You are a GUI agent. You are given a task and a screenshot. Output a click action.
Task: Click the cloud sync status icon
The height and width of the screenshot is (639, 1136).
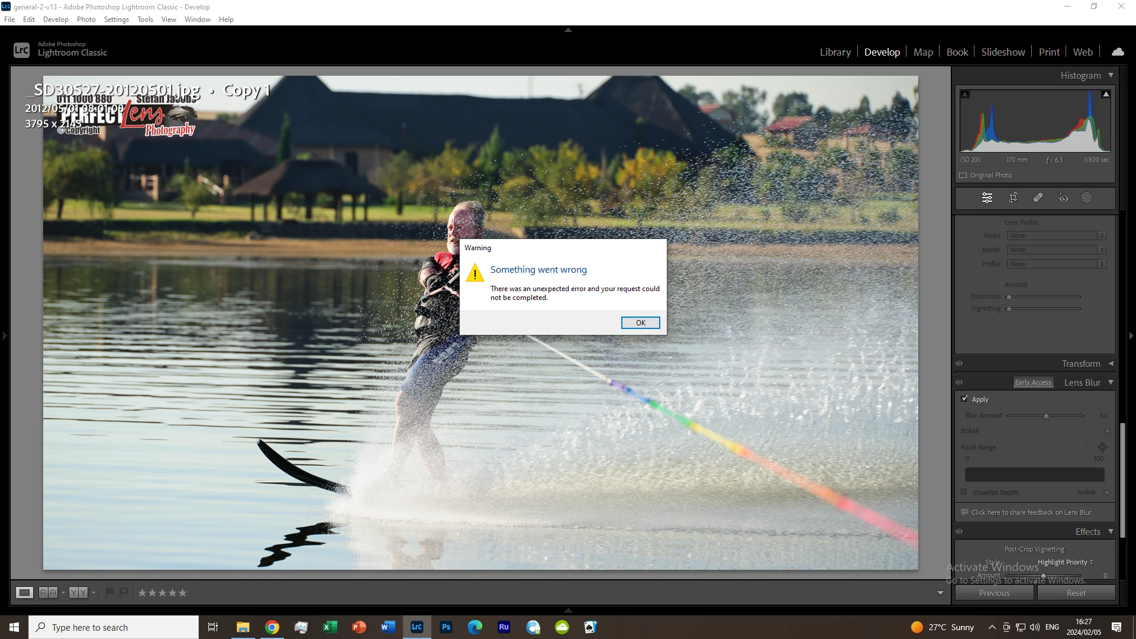pos(1118,52)
